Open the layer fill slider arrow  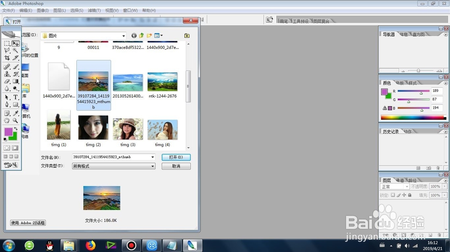point(445,195)
